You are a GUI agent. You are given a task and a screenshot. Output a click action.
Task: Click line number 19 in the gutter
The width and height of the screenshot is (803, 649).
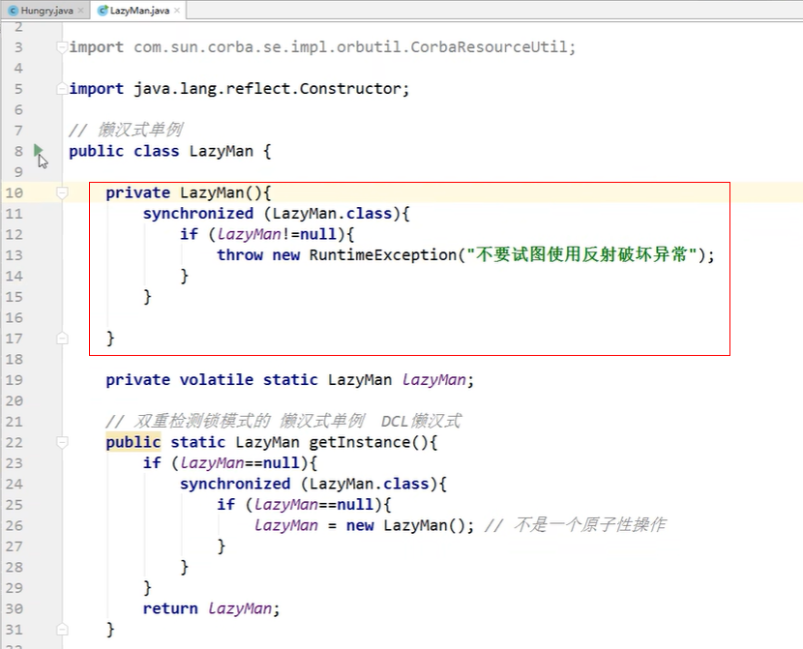15,380
